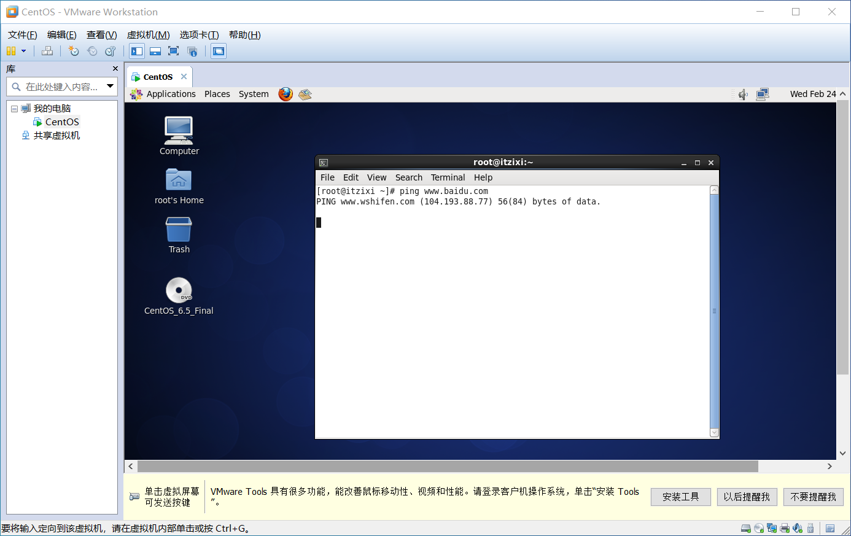Click the terminal scrollbar down arrow
The image size is (851, 536).
(x=714, y=433)
